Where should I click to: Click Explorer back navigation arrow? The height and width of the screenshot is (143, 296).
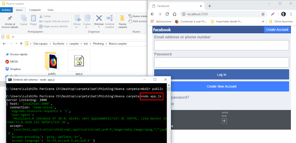click(4, 44)
